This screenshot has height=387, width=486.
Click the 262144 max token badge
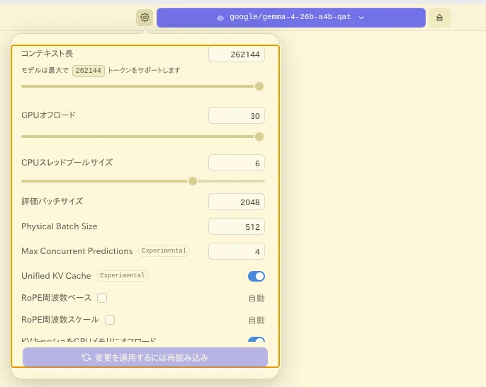pyautogui.click(x=89, y=71)
